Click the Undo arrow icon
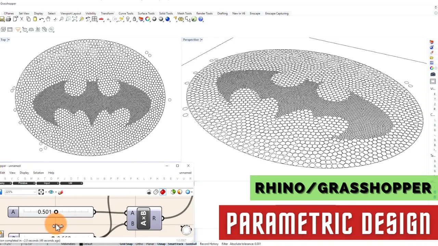The height and width of the screenshot is (246, 438). (42, 19)
